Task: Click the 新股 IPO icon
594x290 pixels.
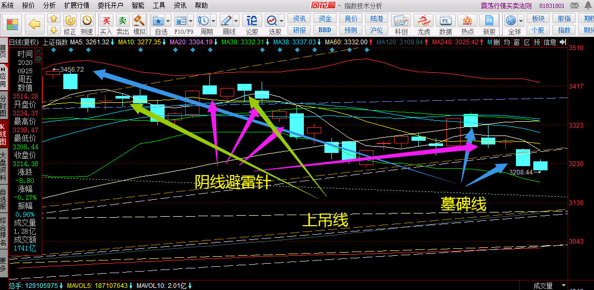Action: 489,22
